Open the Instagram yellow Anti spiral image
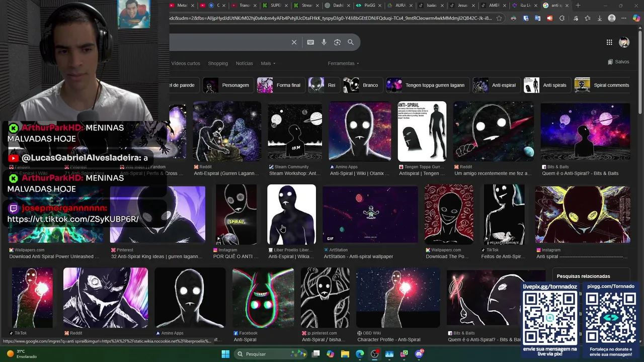The image size is (644, 362). coord(583,215)
